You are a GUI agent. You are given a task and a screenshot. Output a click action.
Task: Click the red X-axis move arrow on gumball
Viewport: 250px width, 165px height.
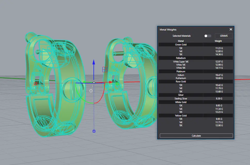(x=111, y=82)
